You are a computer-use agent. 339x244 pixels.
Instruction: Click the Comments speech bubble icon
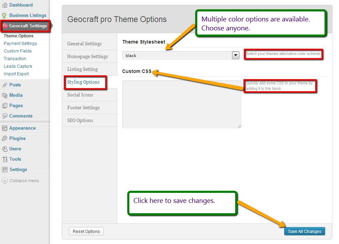(x=4, y=116)
